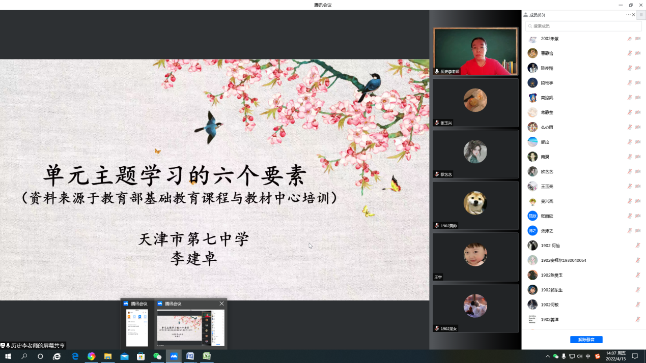Close the second 腾讯会议 taskbar preview
Viewport: 646px width, 363px height.
click(221, 304)
